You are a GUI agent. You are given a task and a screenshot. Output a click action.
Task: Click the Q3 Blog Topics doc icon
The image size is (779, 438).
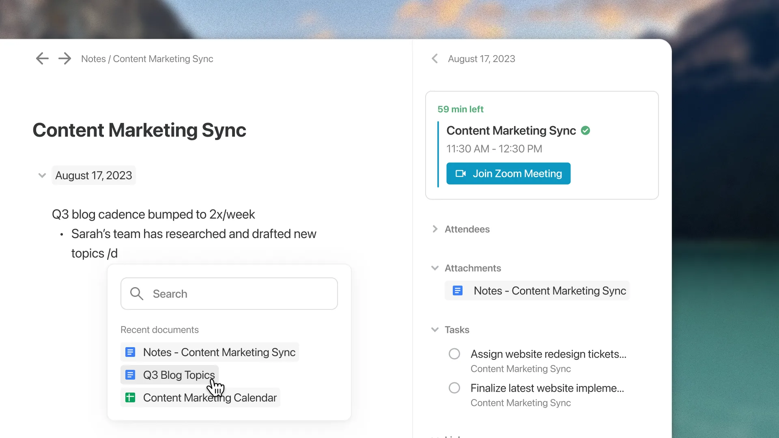click(130, 375)
